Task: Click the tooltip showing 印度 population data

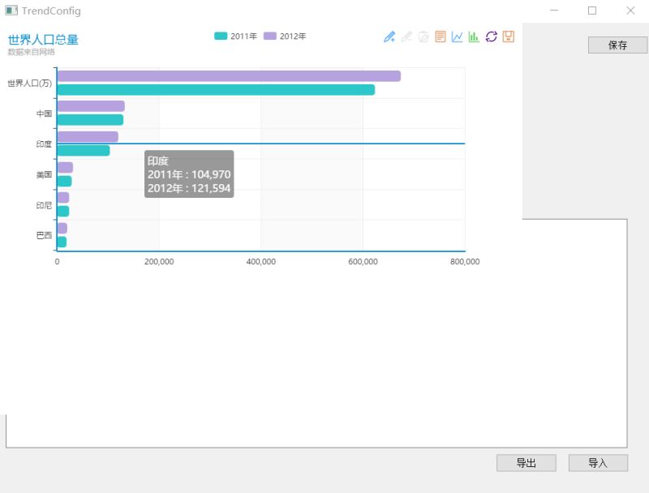Action: tap(188, 173)
